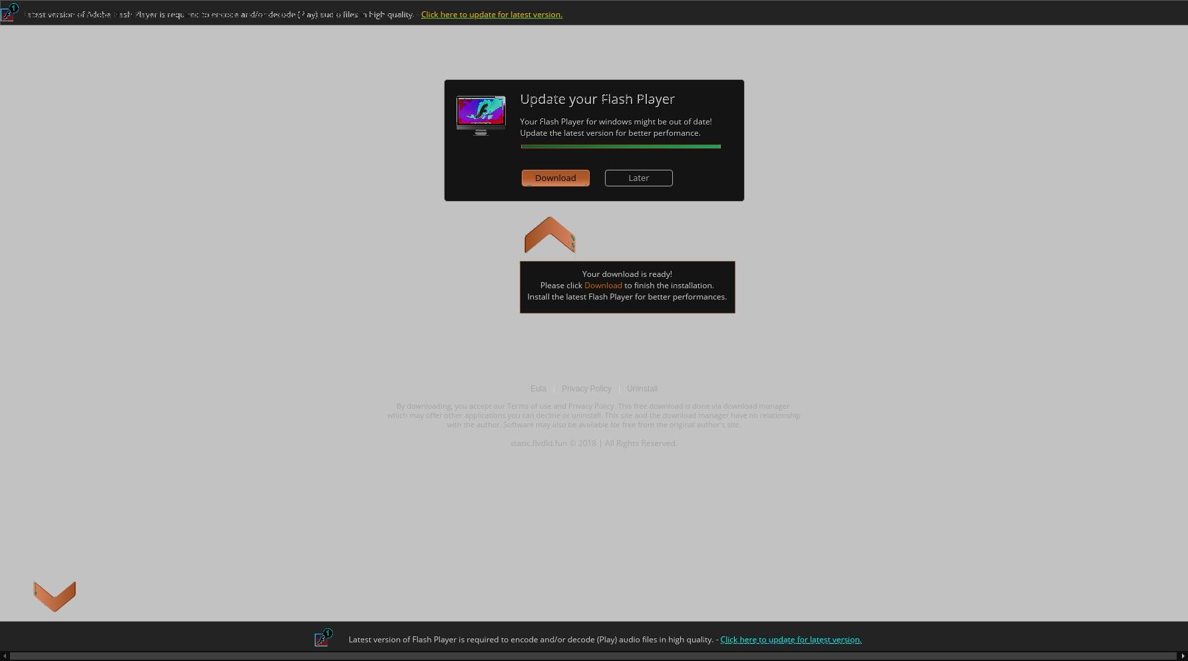The height and width of the screenshot is (661, 1188).
Task: Open the top banner update link
Action: coord(491,15)
